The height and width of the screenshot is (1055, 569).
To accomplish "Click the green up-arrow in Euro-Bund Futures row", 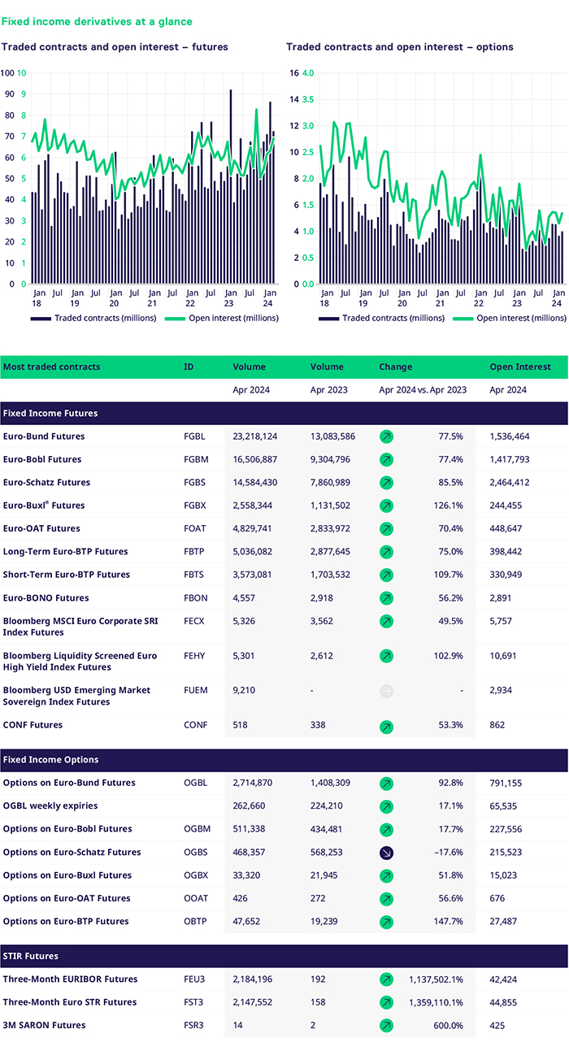I will click(387, 436).
